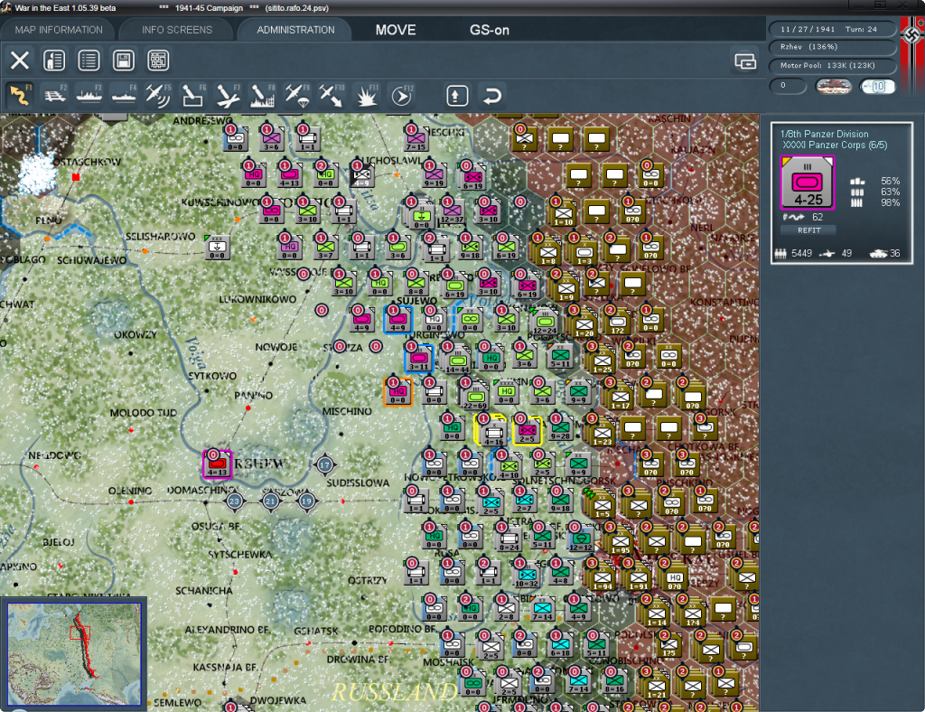Activate Air Transport mode (F9)
Screen dimensions: 925x712
[296, 95]
